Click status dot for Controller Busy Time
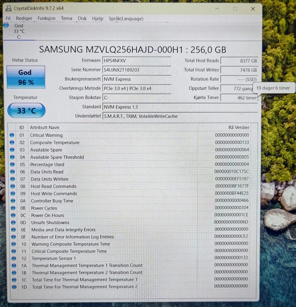Viewport: 296px width, 307px height. coord(13,201)
